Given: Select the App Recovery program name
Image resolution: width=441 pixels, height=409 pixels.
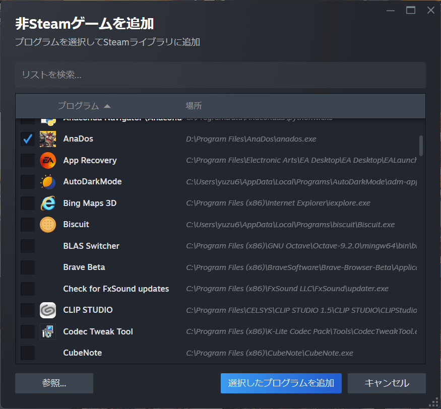Looking at the screenshot, I should point(90,160).
